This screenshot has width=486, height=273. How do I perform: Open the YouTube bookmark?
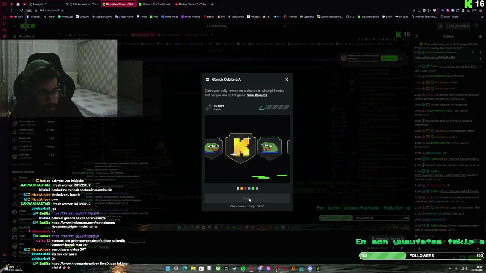(x=16, y=17)
